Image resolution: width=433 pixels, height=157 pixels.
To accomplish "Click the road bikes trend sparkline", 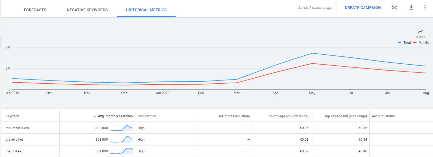I will click(121, 151).
